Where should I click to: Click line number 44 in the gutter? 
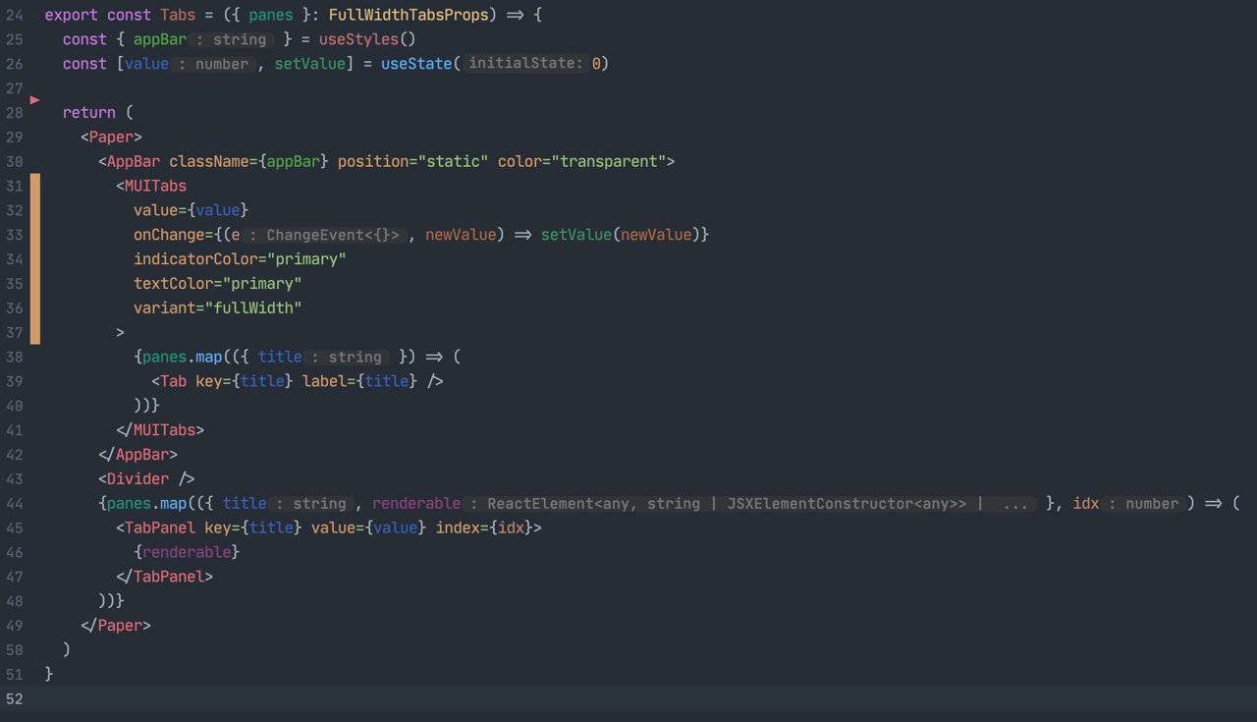[14, 504]
